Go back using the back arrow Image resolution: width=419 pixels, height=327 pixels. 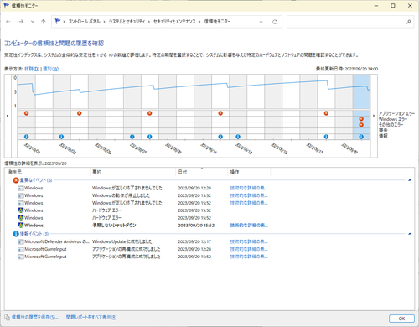click(x=8, y=22)
